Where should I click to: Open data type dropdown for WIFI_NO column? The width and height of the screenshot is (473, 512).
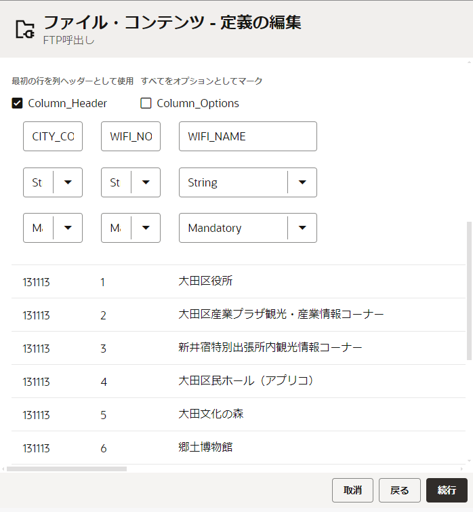[x=146, y=182]
